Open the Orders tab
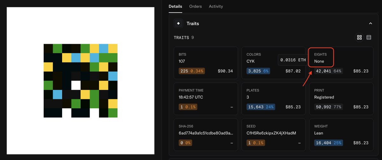Viewport: 382px width, 160px height. [x=195, y=6]
